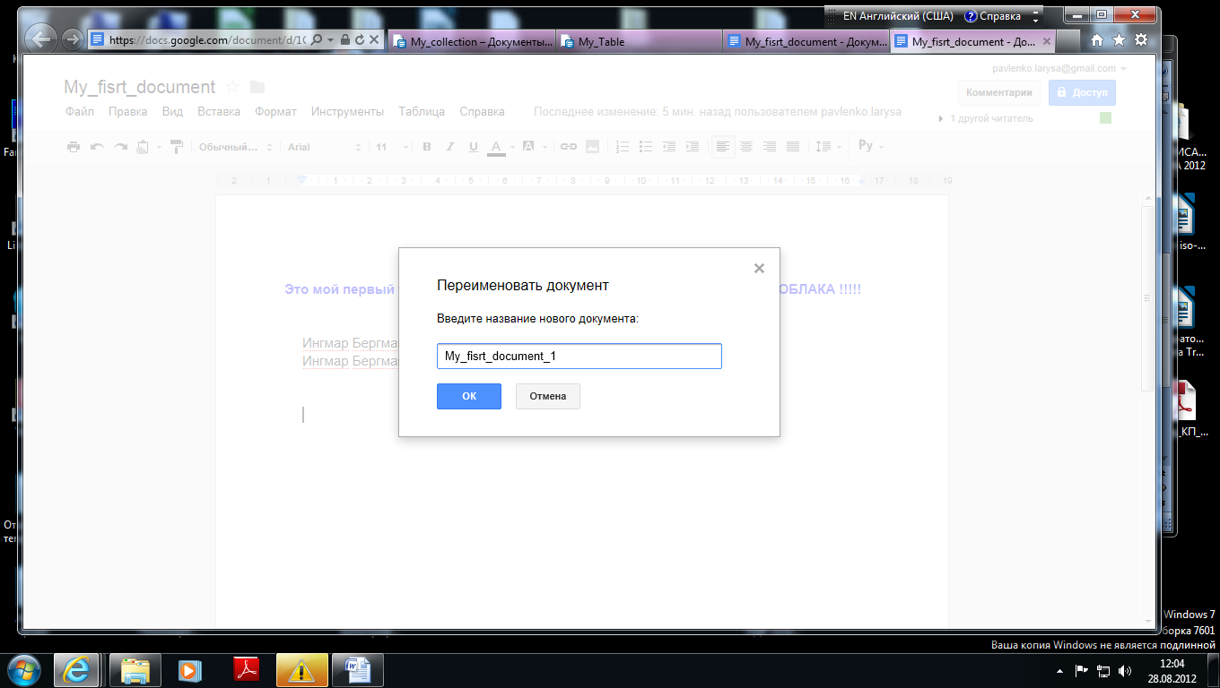The width and height of the screenshot is (1220, 688).
Task: Open Adobe Reader from the taskbar
Action: pos(247,670)
